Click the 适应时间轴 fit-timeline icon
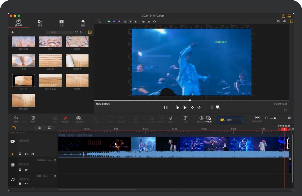This screenshot has height=196, width=302. 257,118
